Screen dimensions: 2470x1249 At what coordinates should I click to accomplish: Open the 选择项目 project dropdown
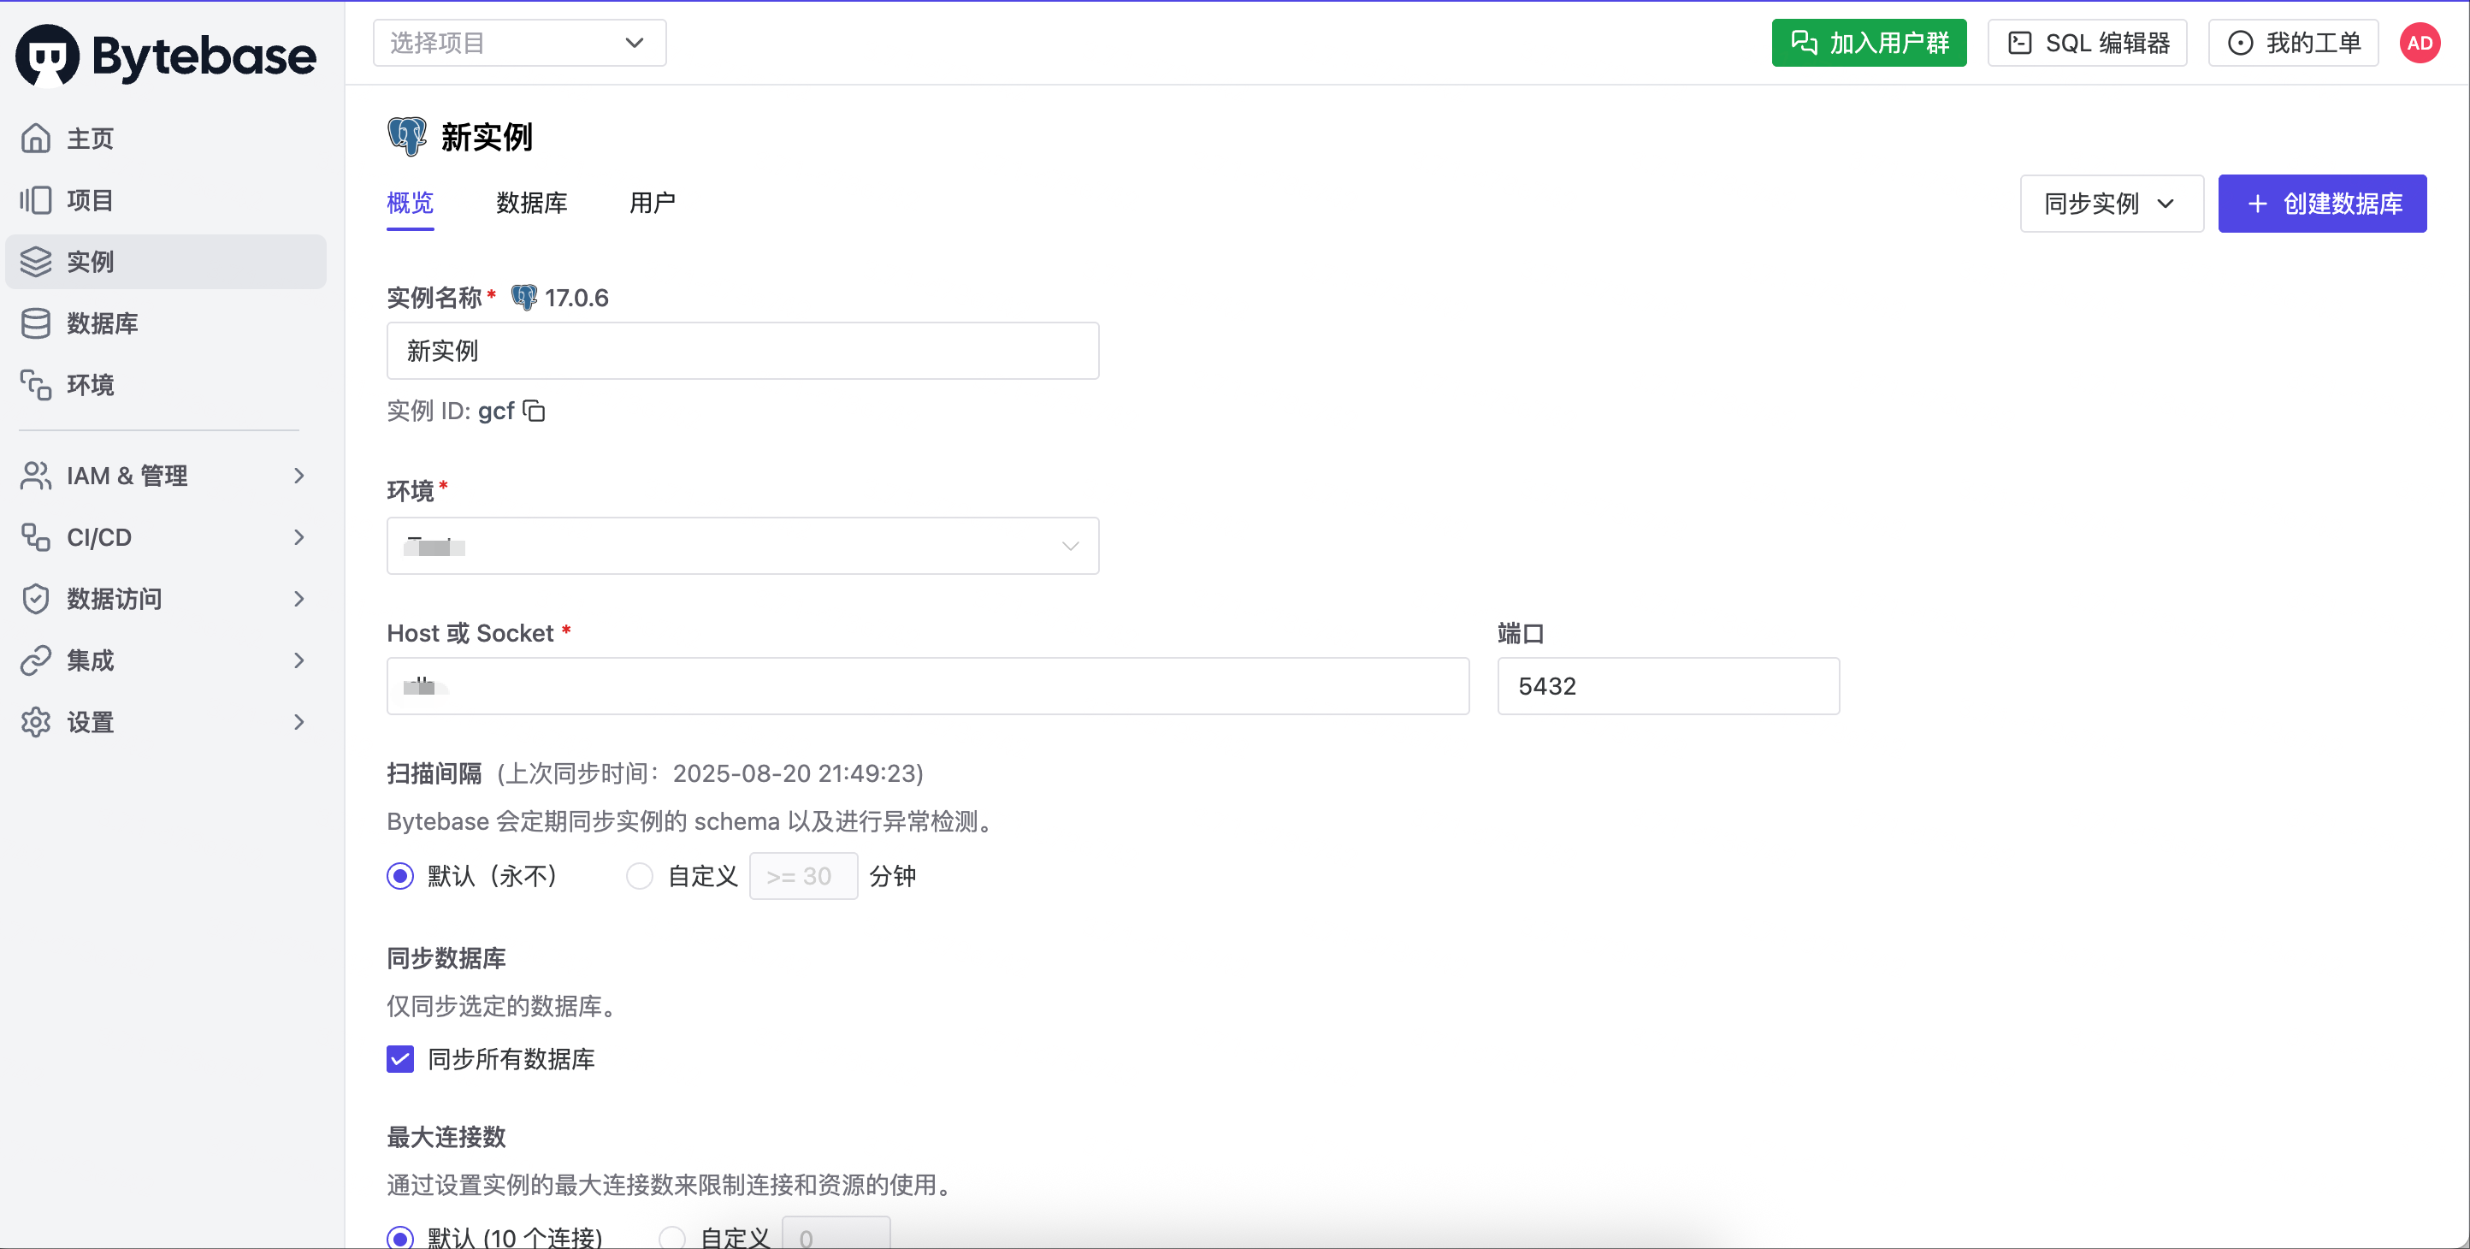520,43
